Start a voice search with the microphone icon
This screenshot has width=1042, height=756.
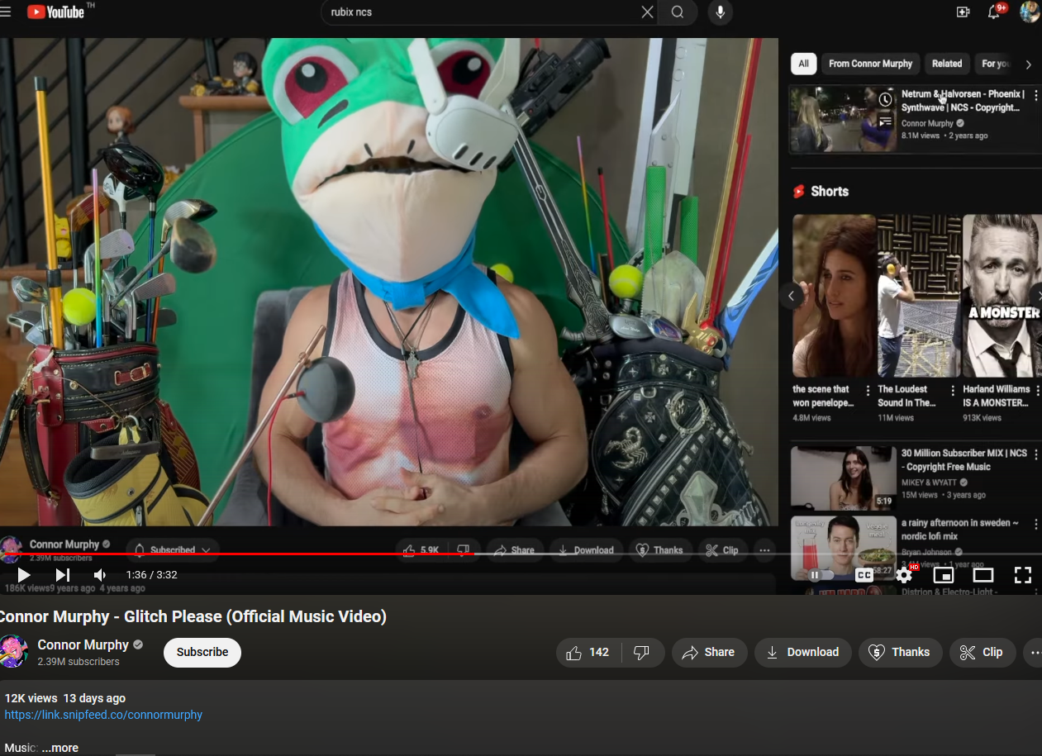[x=719, y=12]
